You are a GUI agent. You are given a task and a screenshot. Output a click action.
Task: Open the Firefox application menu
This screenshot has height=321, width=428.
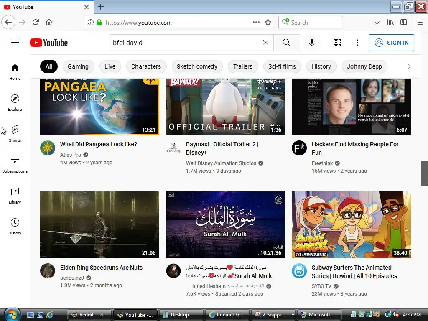pos(420,23)
